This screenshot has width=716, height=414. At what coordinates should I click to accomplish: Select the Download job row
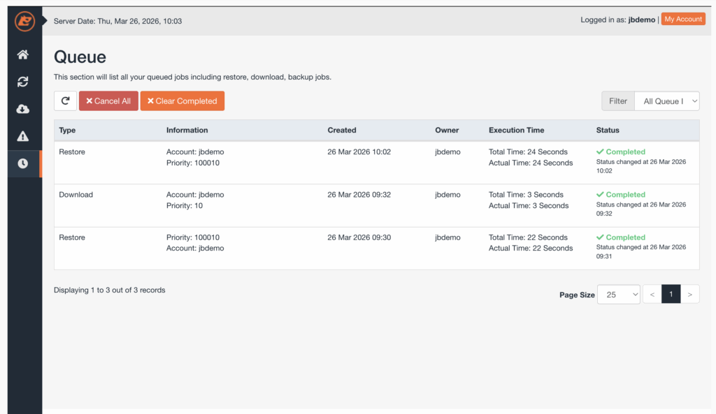pos(76,195)
